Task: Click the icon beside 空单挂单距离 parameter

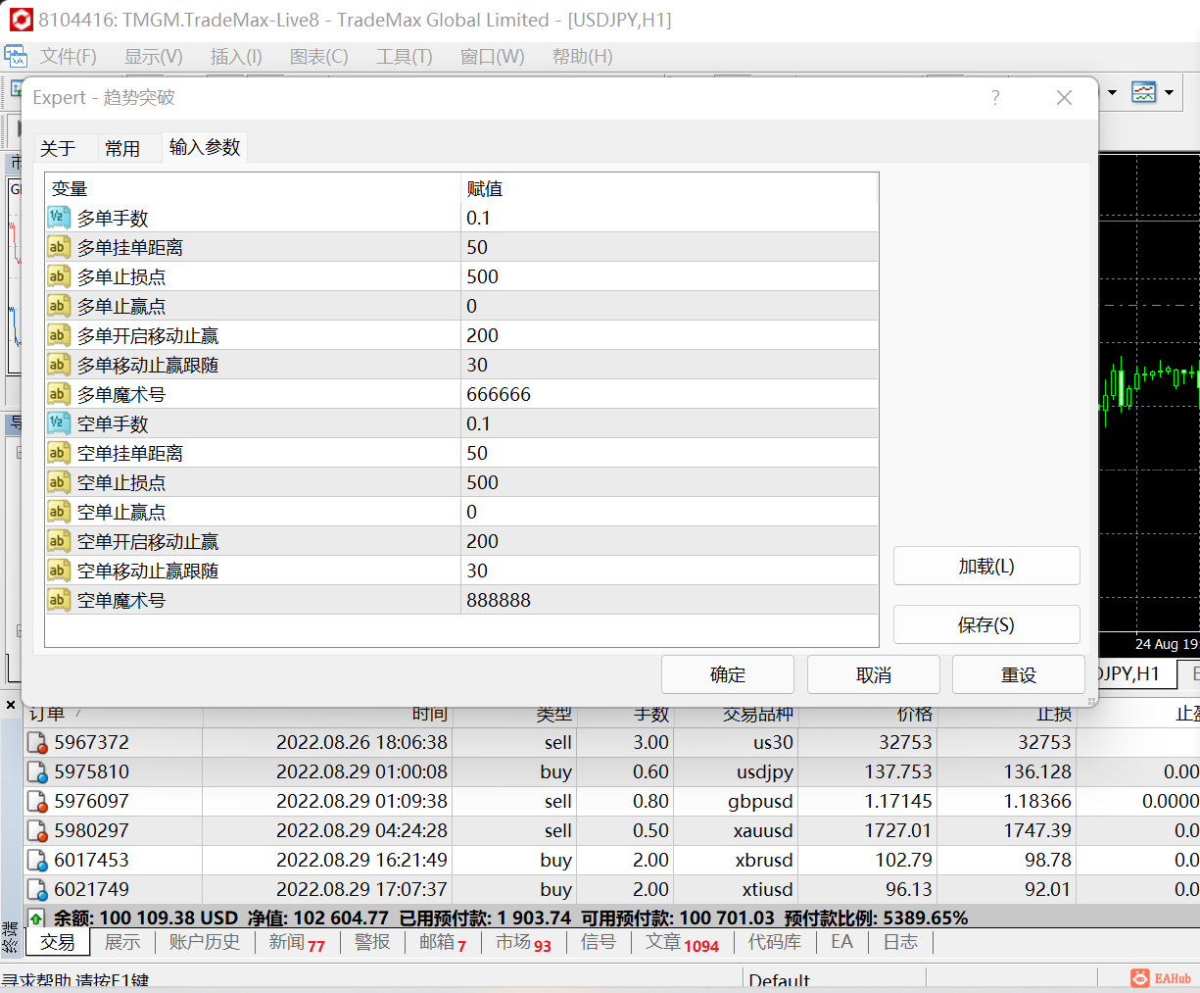Action: click(59, 453)
